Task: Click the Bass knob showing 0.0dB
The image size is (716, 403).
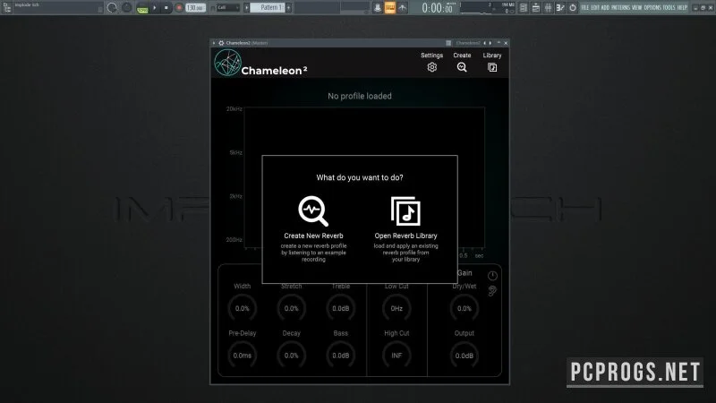Action: coord(341,356)
